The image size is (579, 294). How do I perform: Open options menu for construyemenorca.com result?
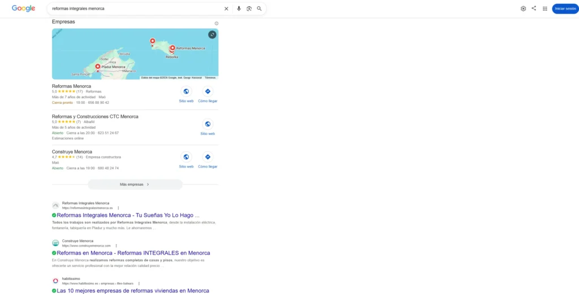click(116, 245)
